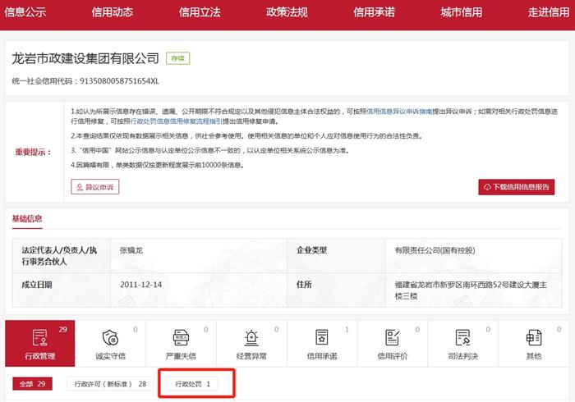Viewport: 575px width, 402px height.
Task: Show 全部 29 records filter
Action: coord(33,383)
